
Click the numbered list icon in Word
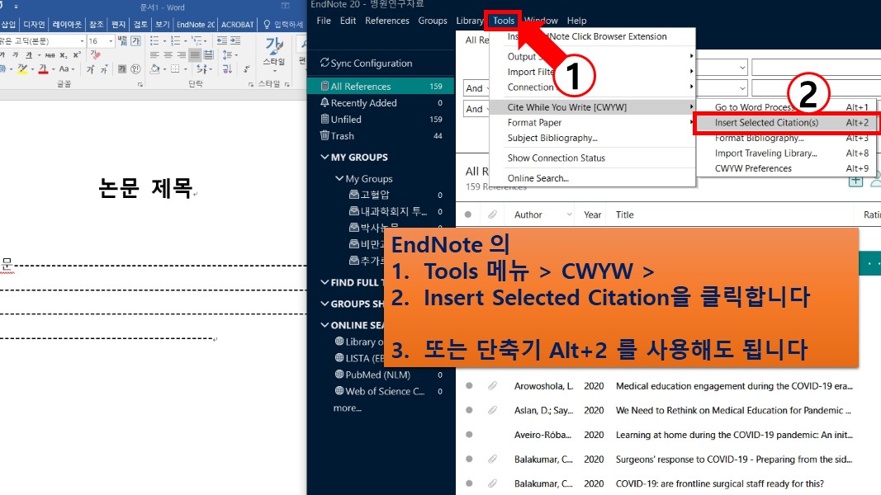coord(176,41)
